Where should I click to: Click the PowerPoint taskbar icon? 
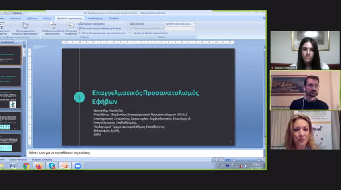coord(65,166)
